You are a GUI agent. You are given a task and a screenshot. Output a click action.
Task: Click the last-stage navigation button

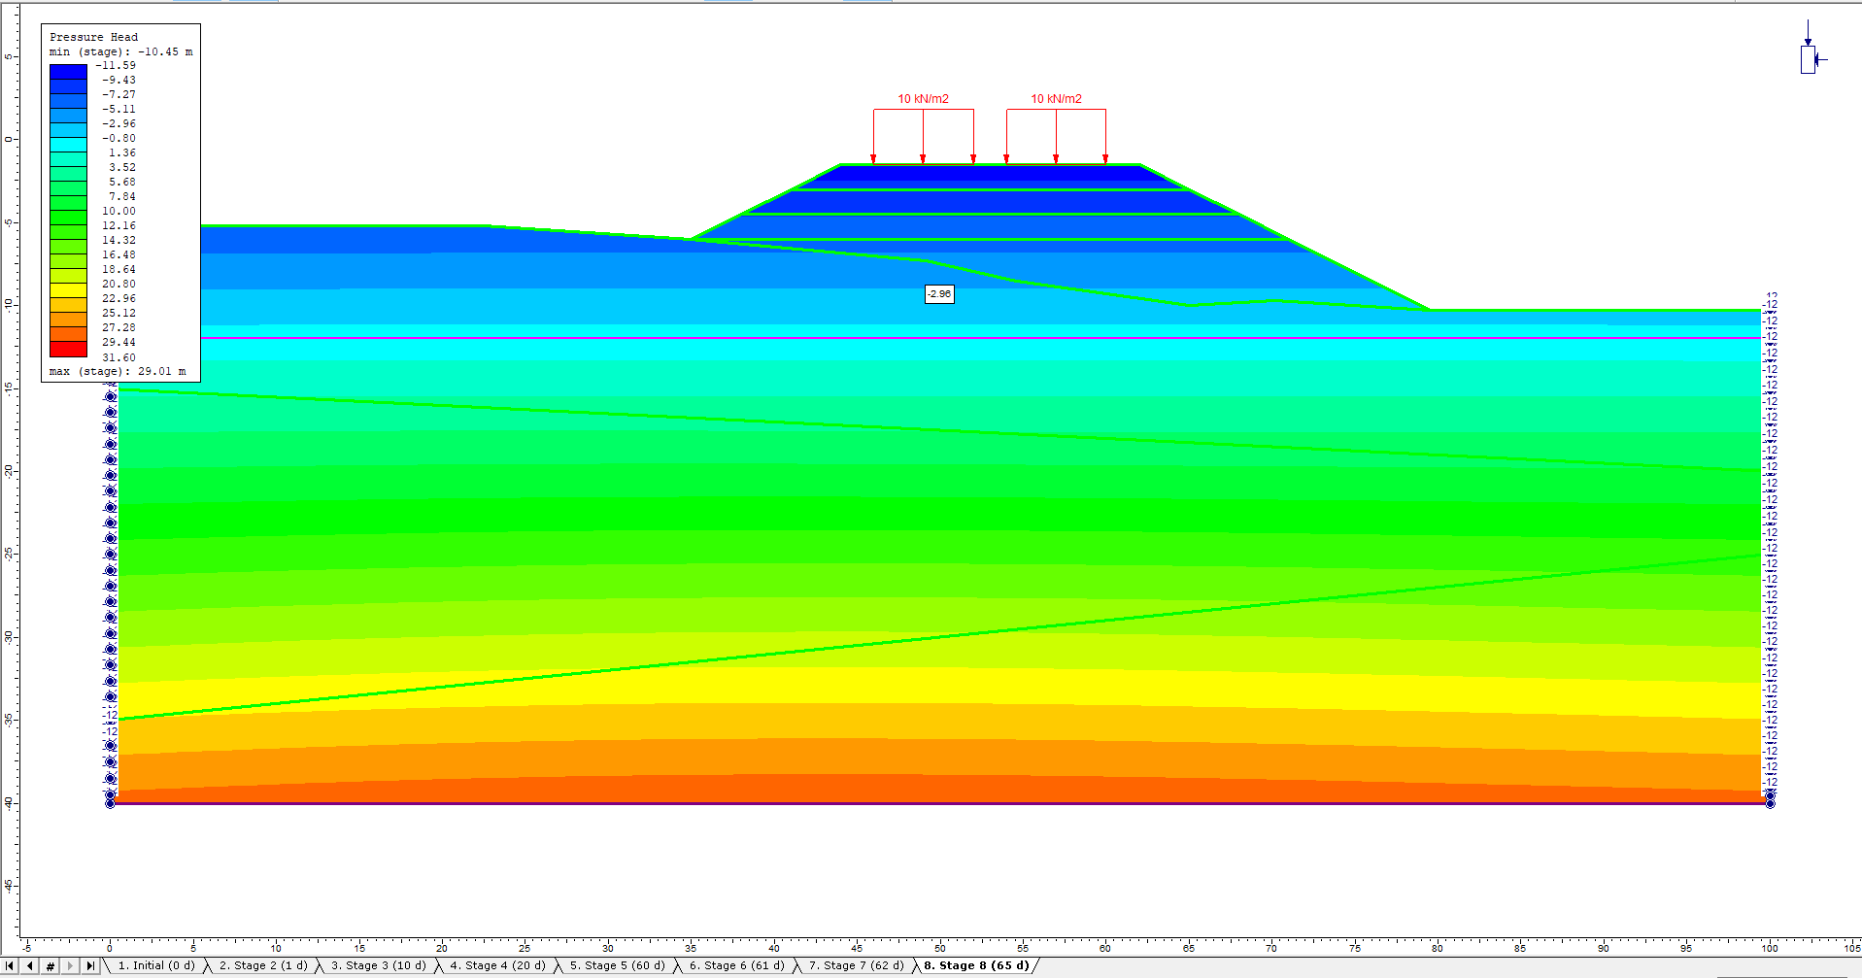pyautogui.click(x=89, y=965)
